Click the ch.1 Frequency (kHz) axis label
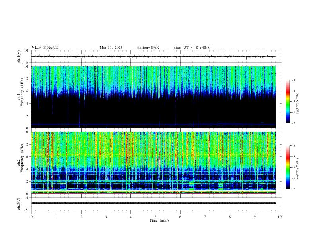Screen dimensions: 315x243 pos(20,93)
